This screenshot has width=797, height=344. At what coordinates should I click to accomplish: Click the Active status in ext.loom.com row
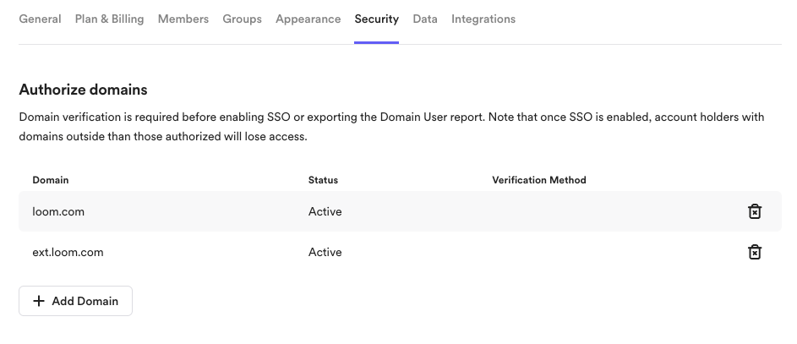point(325,252)
